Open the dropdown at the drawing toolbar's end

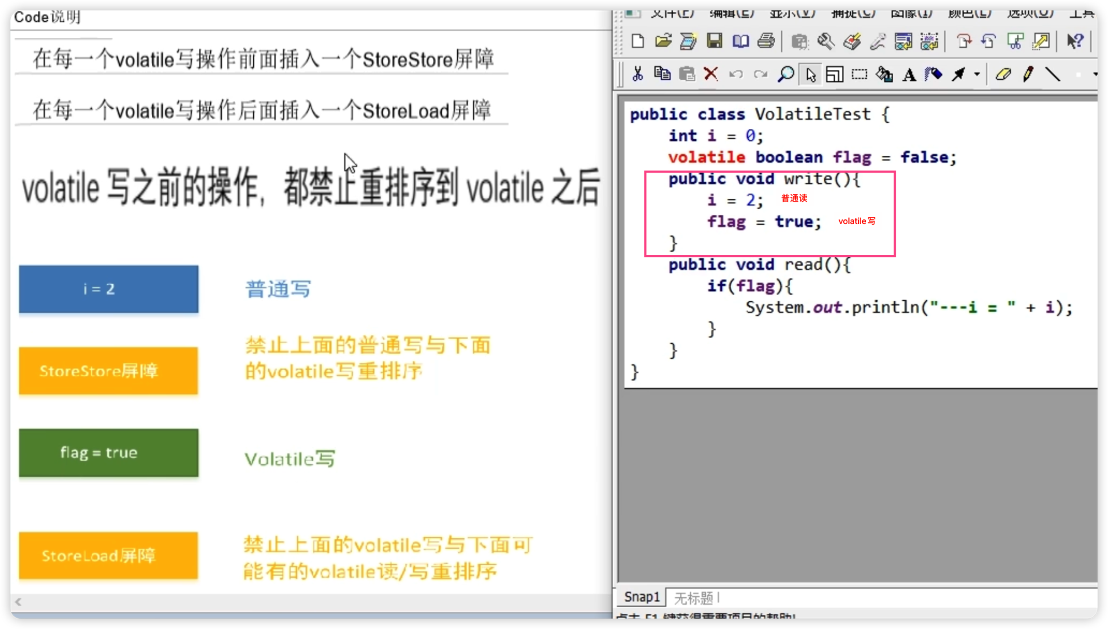pyautogui.click(x=1095, y=74)
